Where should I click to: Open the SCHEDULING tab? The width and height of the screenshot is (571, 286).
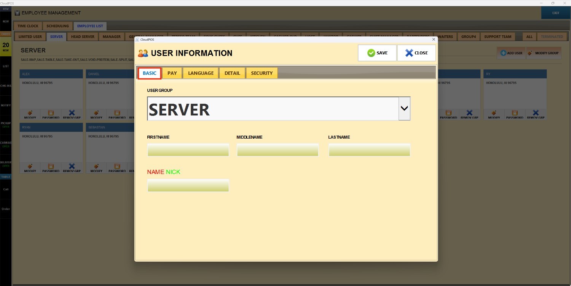tap(57, 26)
